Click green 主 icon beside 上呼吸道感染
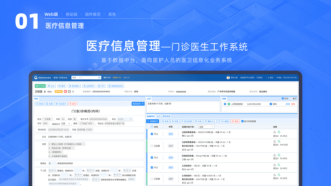The image size is (331, 186). coord(229,104)
